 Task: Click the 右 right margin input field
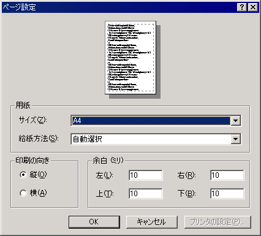227,175
